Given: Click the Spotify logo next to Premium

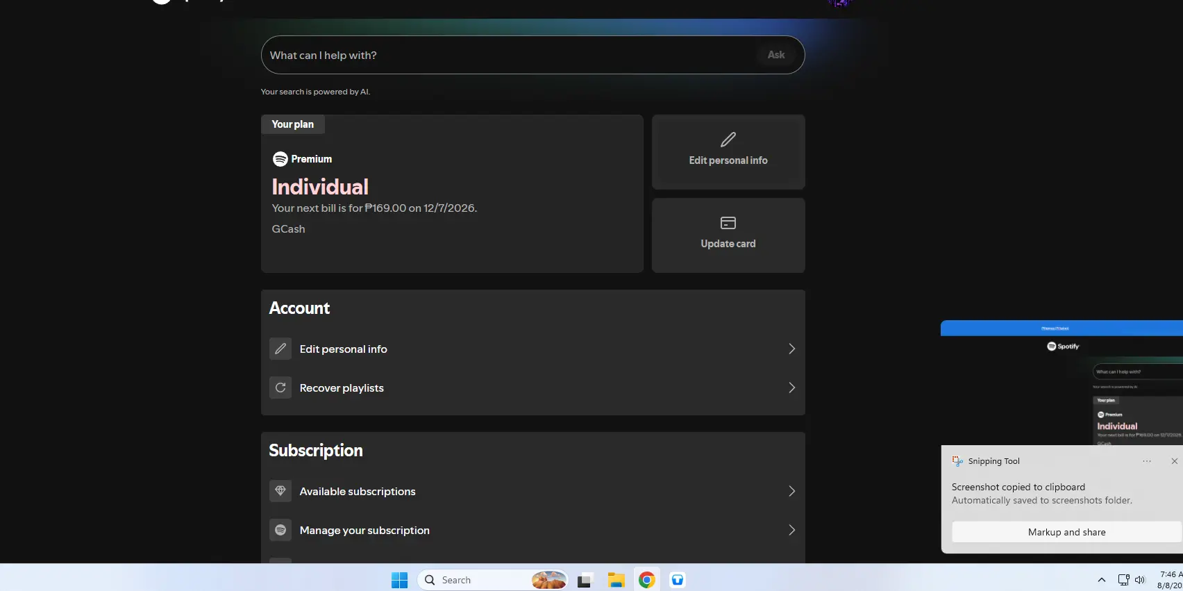Looking at the screenshot, I should [280, 159].
